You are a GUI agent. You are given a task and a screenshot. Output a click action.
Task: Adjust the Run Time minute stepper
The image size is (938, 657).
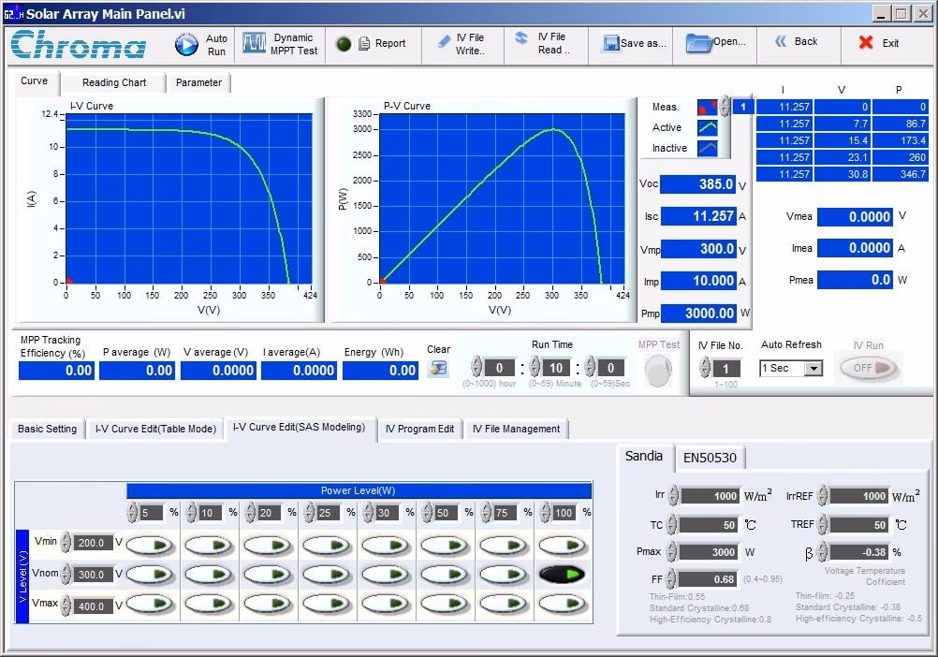click(535, 368)
